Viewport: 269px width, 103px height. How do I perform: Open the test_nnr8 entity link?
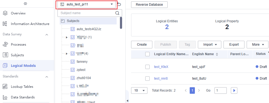pos(161,79)
